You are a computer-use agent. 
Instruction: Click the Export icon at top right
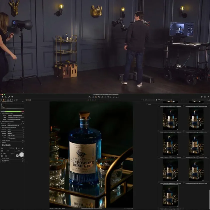(x=205, y=97)
